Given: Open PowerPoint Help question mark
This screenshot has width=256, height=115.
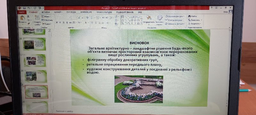Looking at the screenshot, I should (212, 8).
